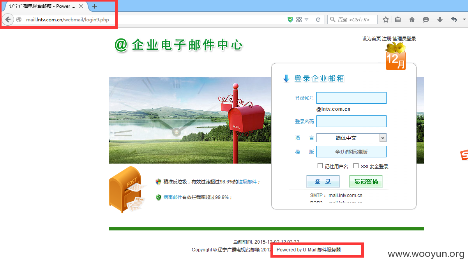
Task: Click the red mailbox landscape banner
Action: pyautogui.click(x=190, y=120)
